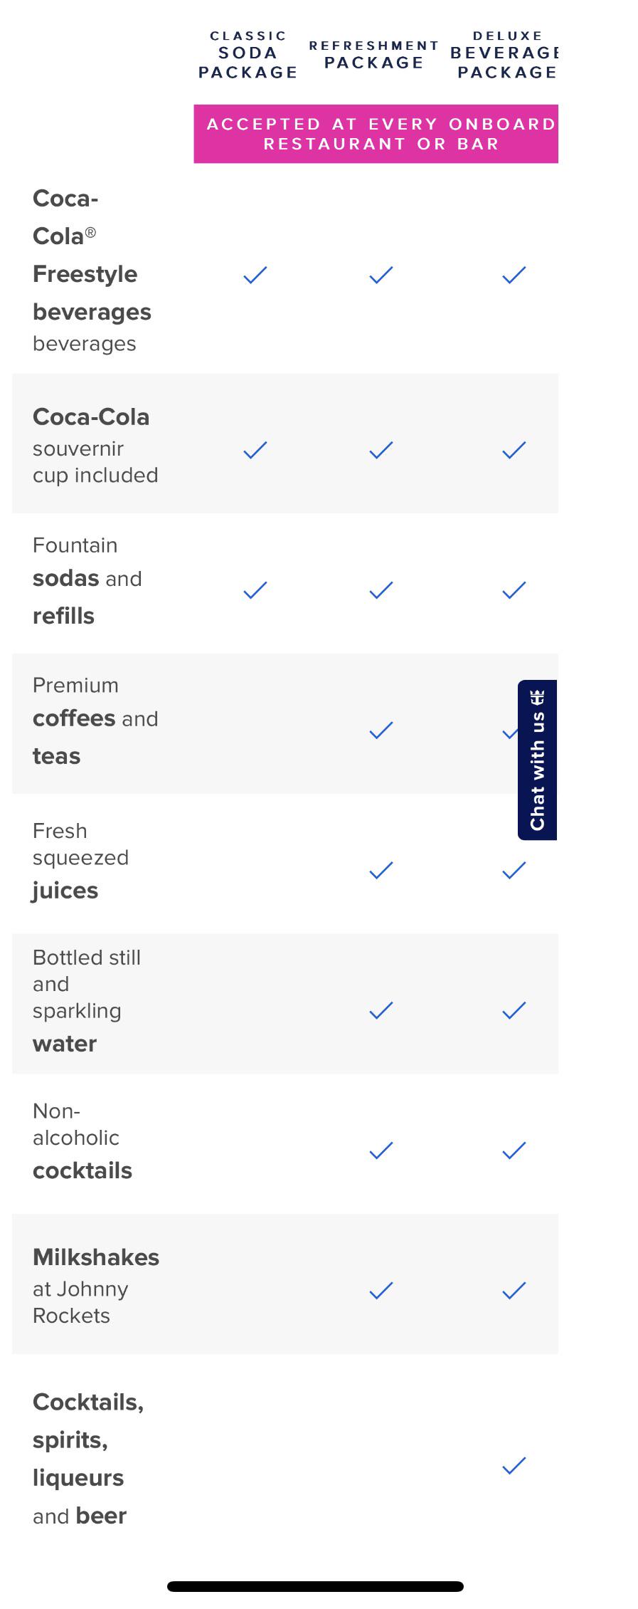Click the Freestyle beverages checkmark under Refreshment Package
638x1609 pixels.
pyautogui.click(x=381, y=275)
